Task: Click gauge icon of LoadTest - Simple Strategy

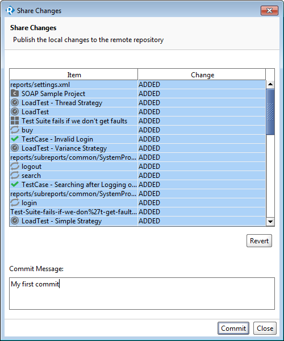Action: coord(15,221)
